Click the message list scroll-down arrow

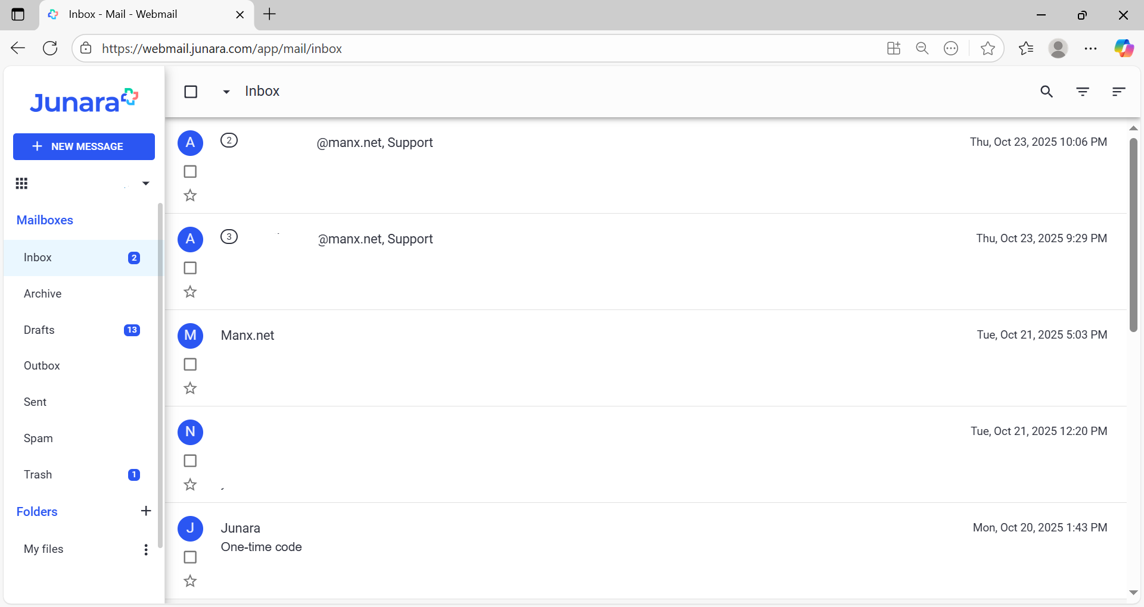(1133, 593)
